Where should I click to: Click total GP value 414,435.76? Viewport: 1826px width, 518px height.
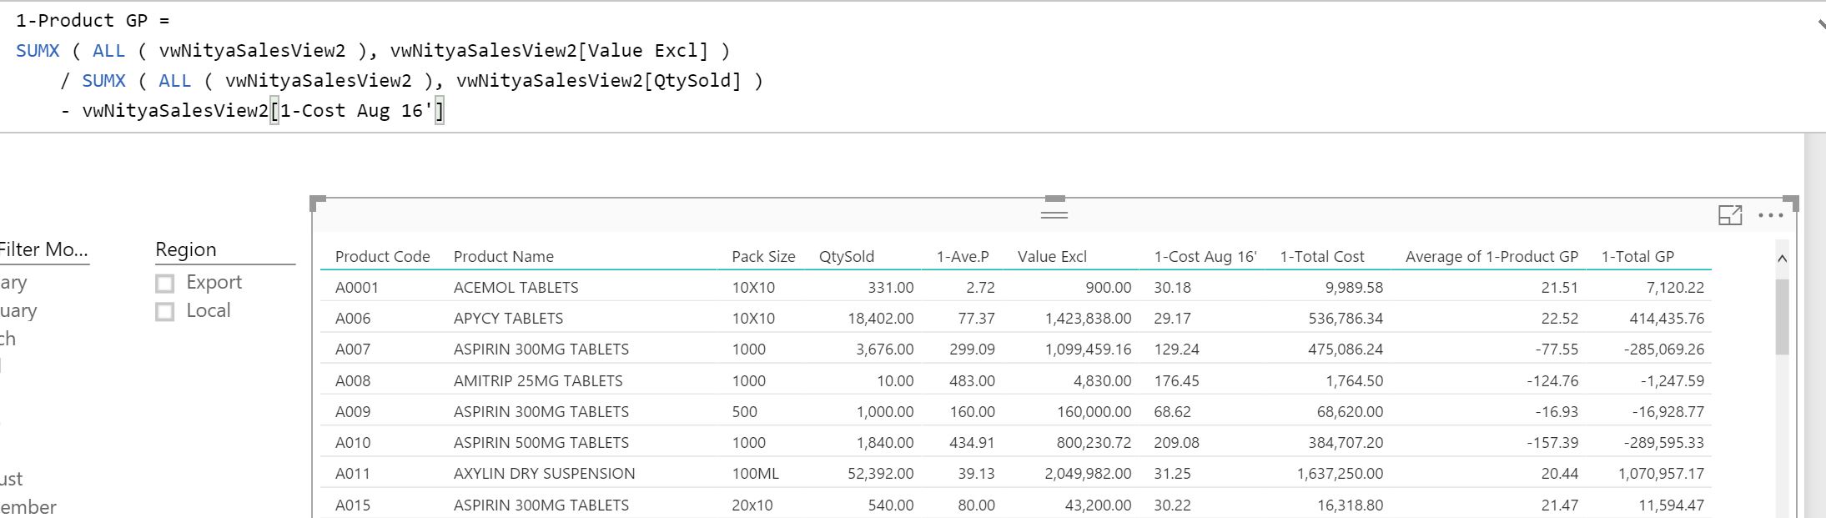[x=1667, y=319]
